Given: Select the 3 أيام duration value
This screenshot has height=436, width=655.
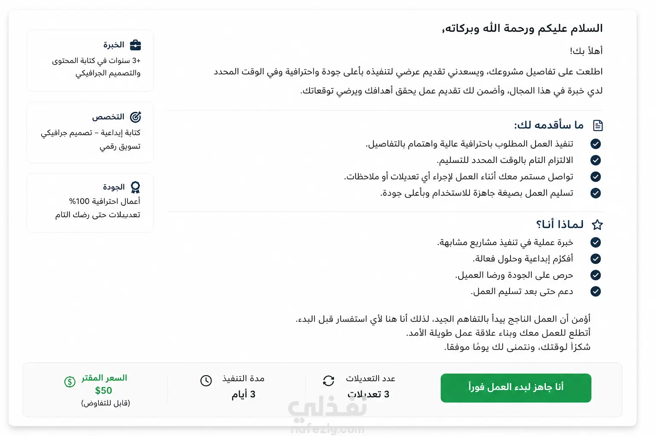Looking at the screenshot, I should pos(243,394).
